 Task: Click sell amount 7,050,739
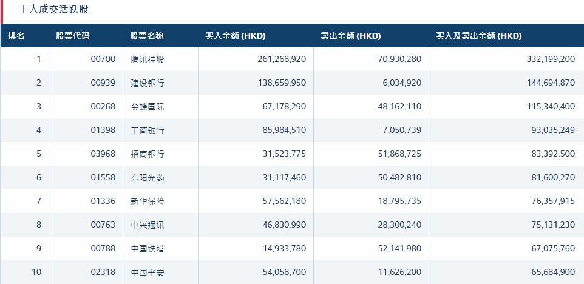402,130
